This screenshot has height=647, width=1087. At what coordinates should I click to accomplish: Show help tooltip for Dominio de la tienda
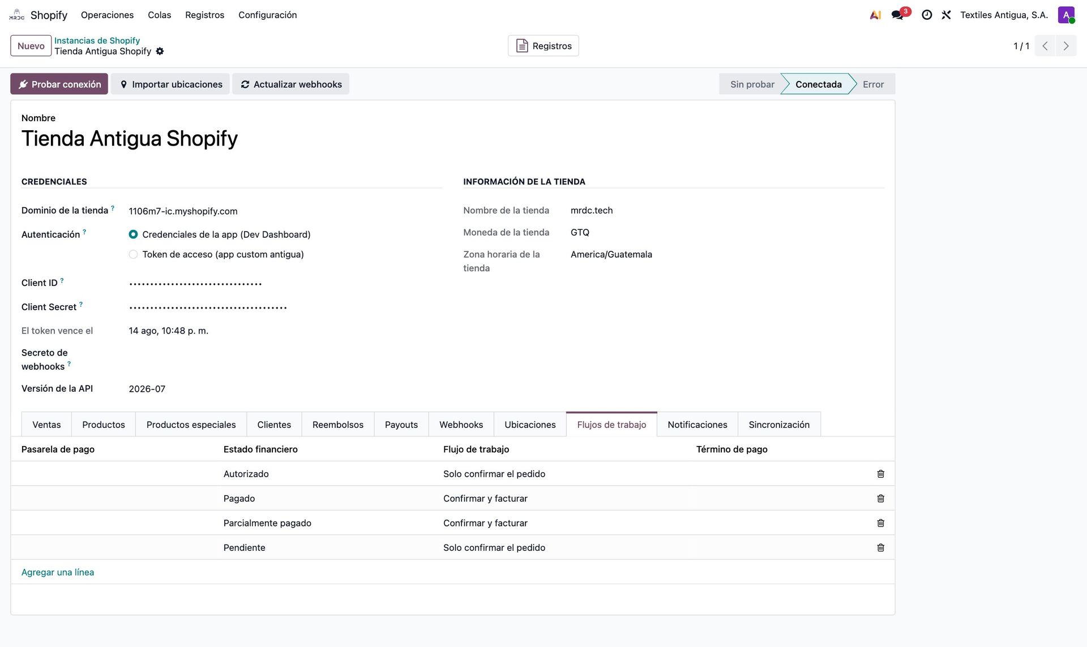pos(112,208)
